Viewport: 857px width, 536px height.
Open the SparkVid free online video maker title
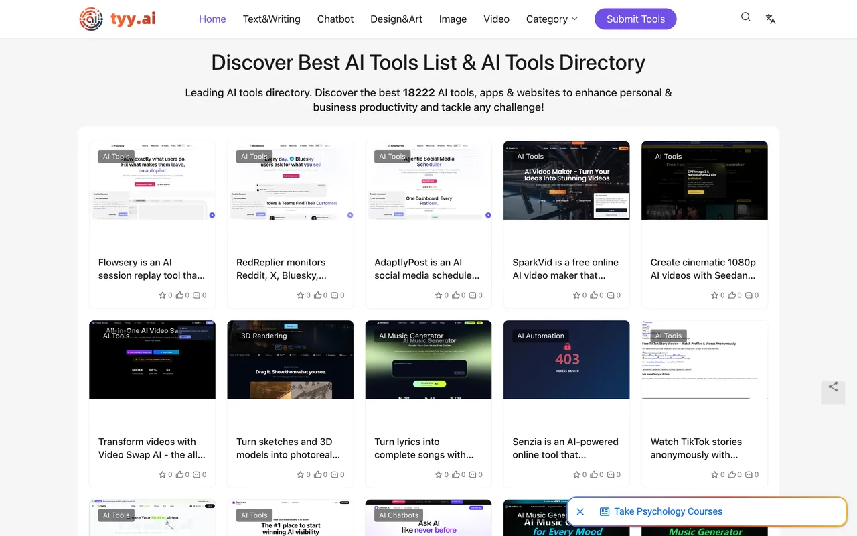point(566,269)
